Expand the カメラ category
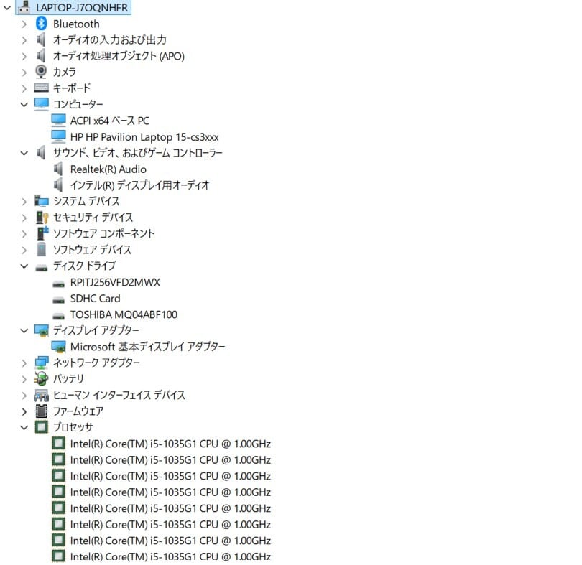This screenshot has width=582, height=565. coord(24,73)
